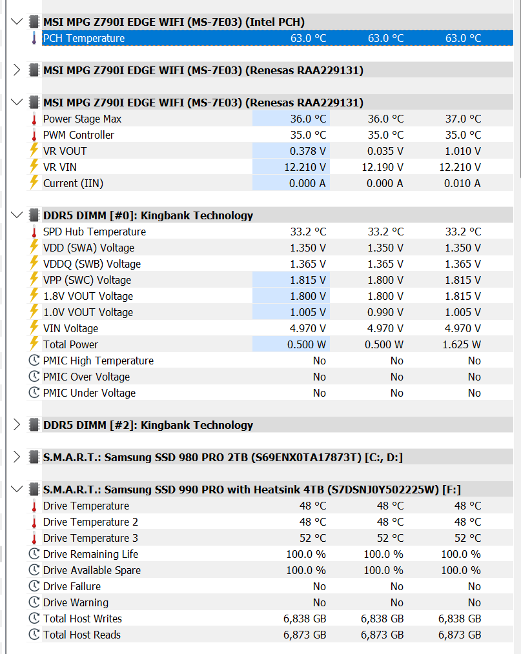Select the Total Host Writes row
The image size is (521, 654).
[x=270, y=619]
